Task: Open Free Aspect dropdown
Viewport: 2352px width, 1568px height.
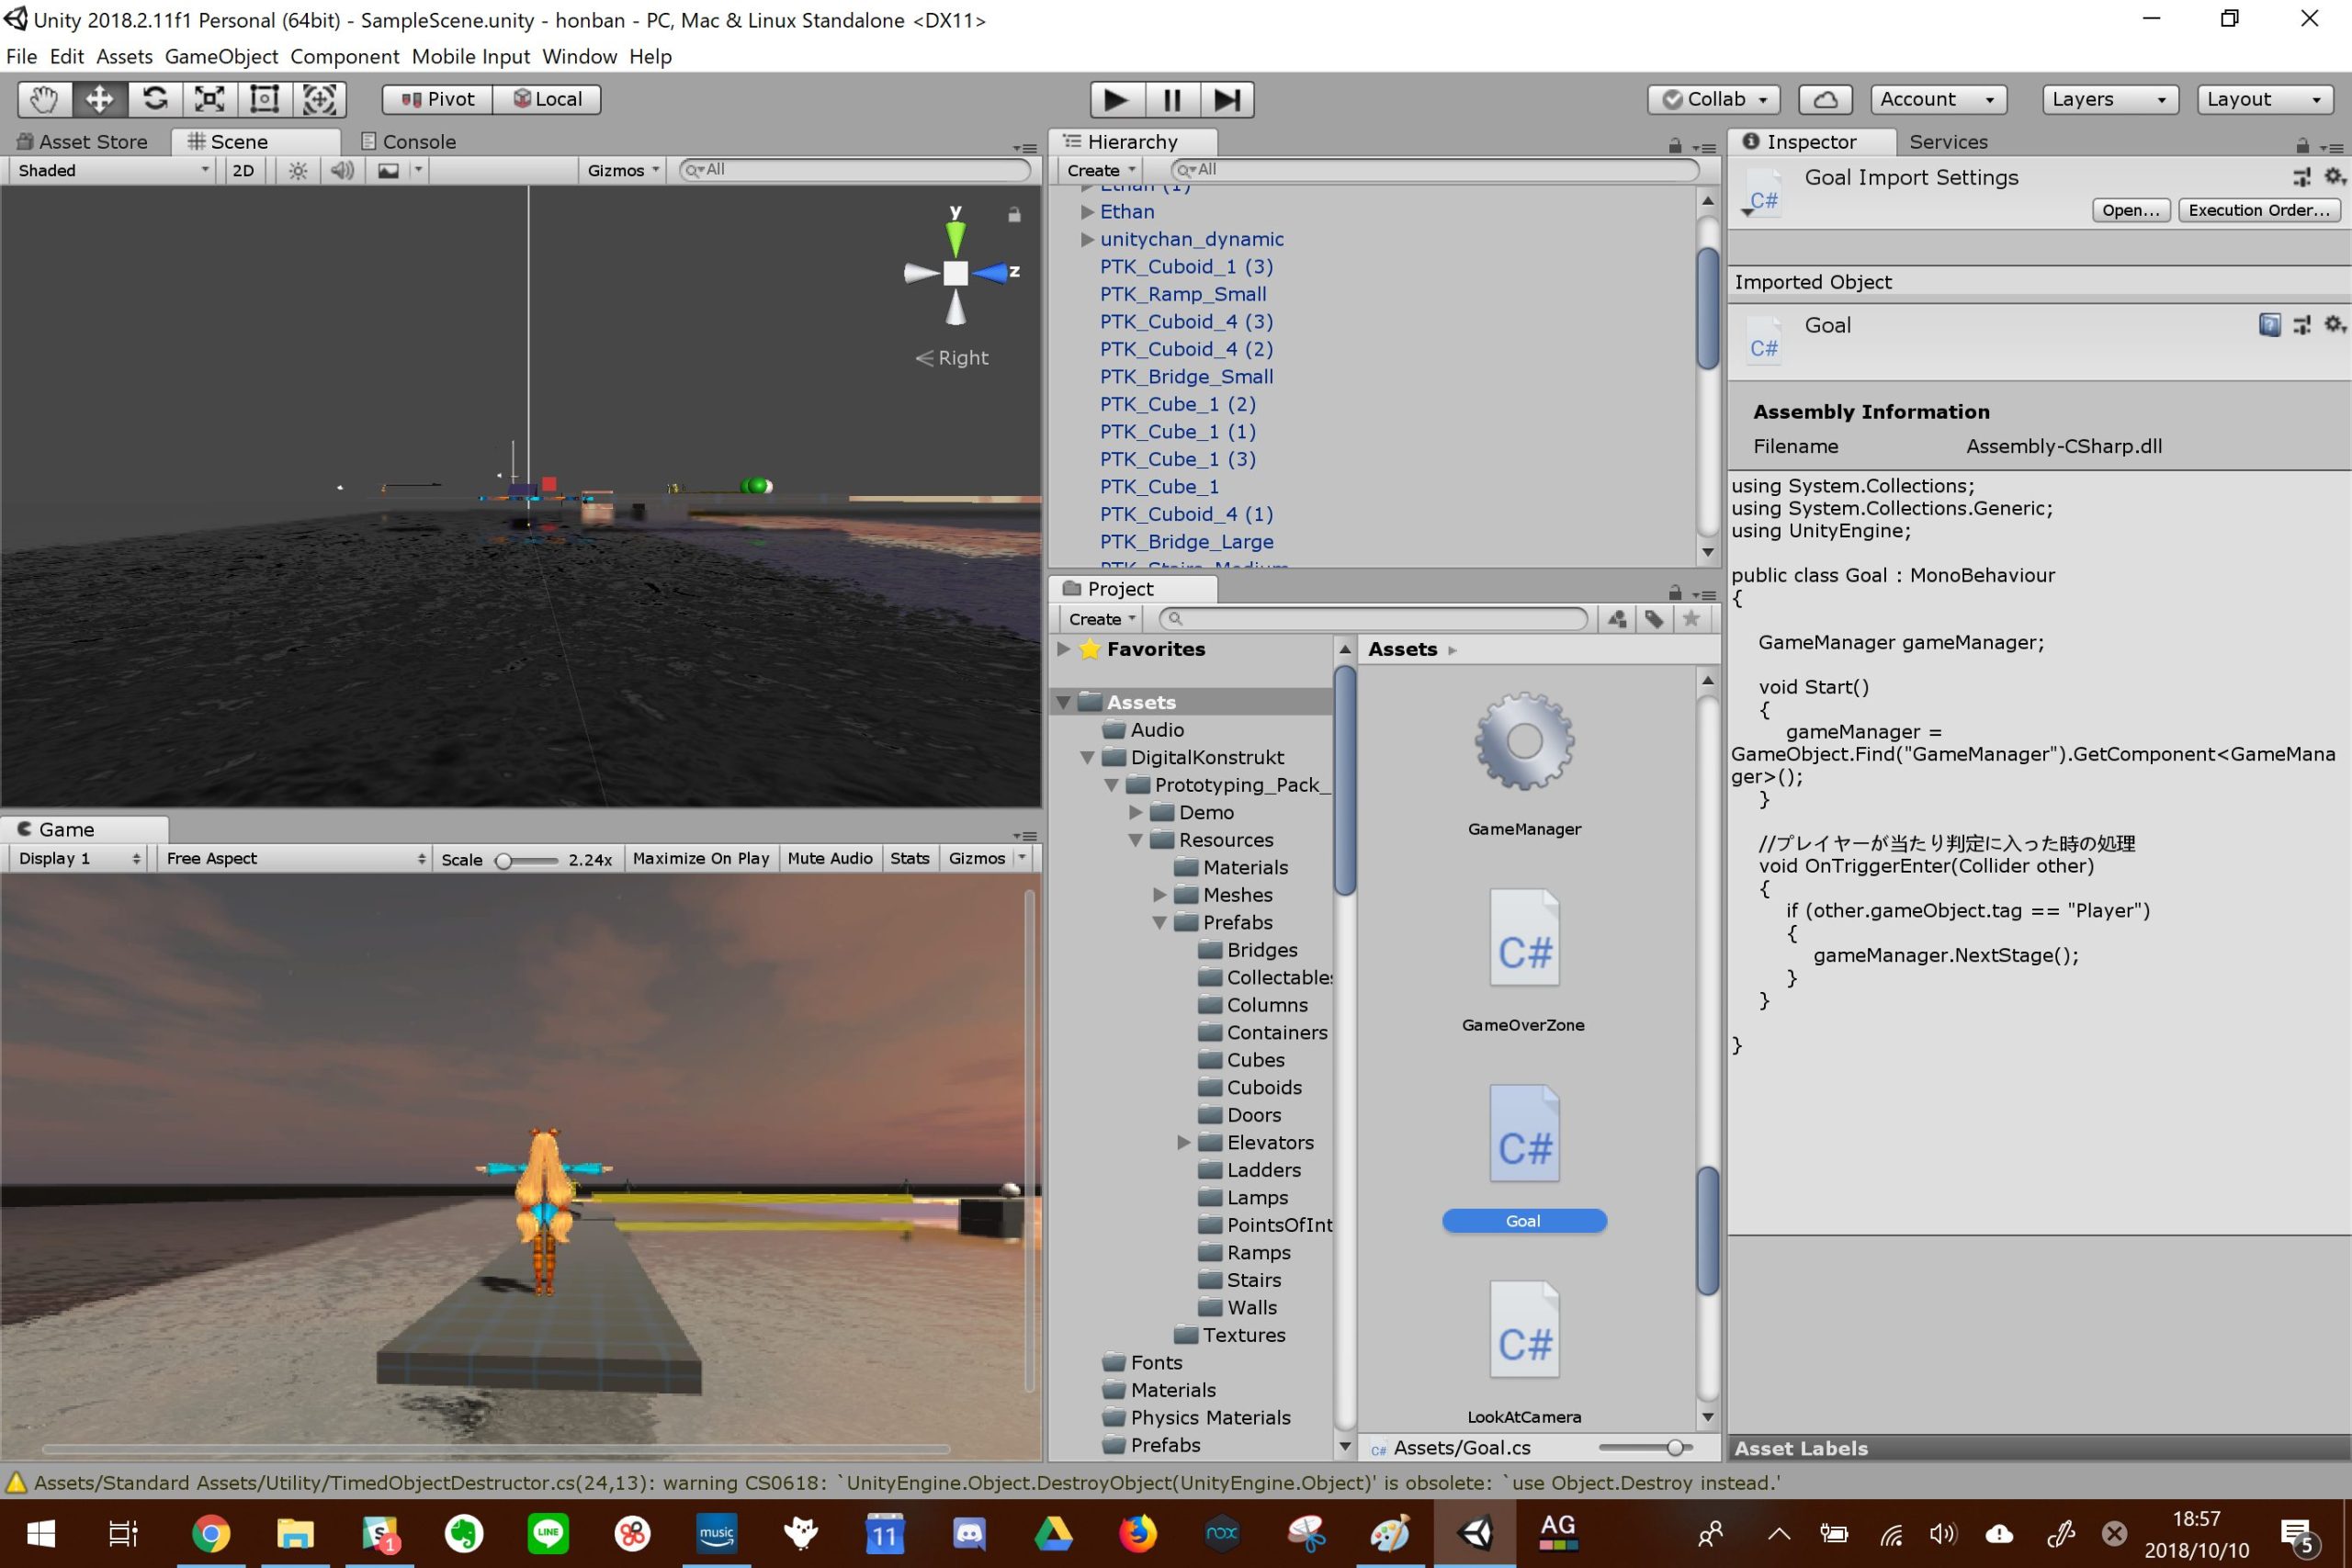Action: coord(294,858)
